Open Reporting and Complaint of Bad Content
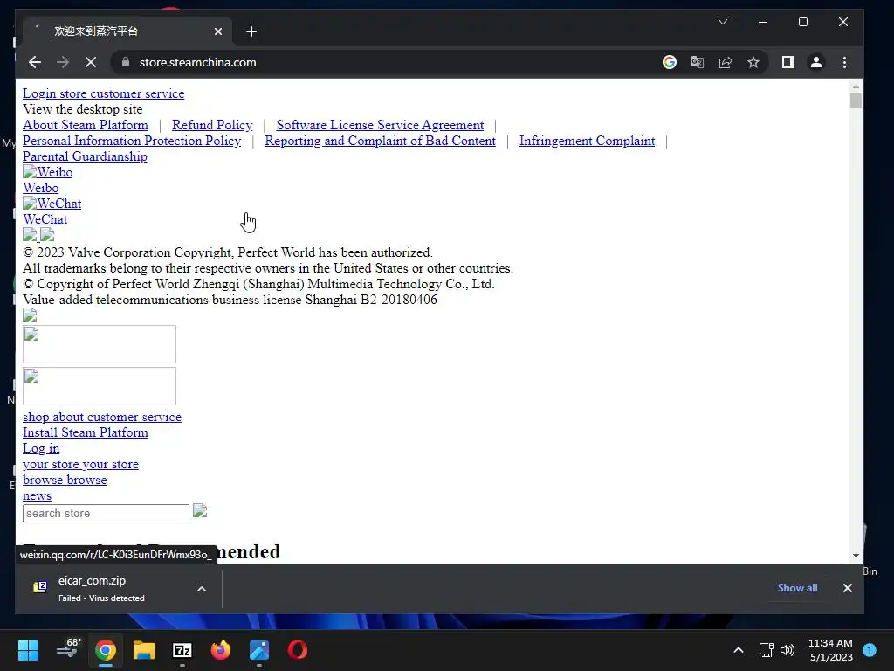The width and height of the screenshot is (894, 671). click(x=381, y=141)
